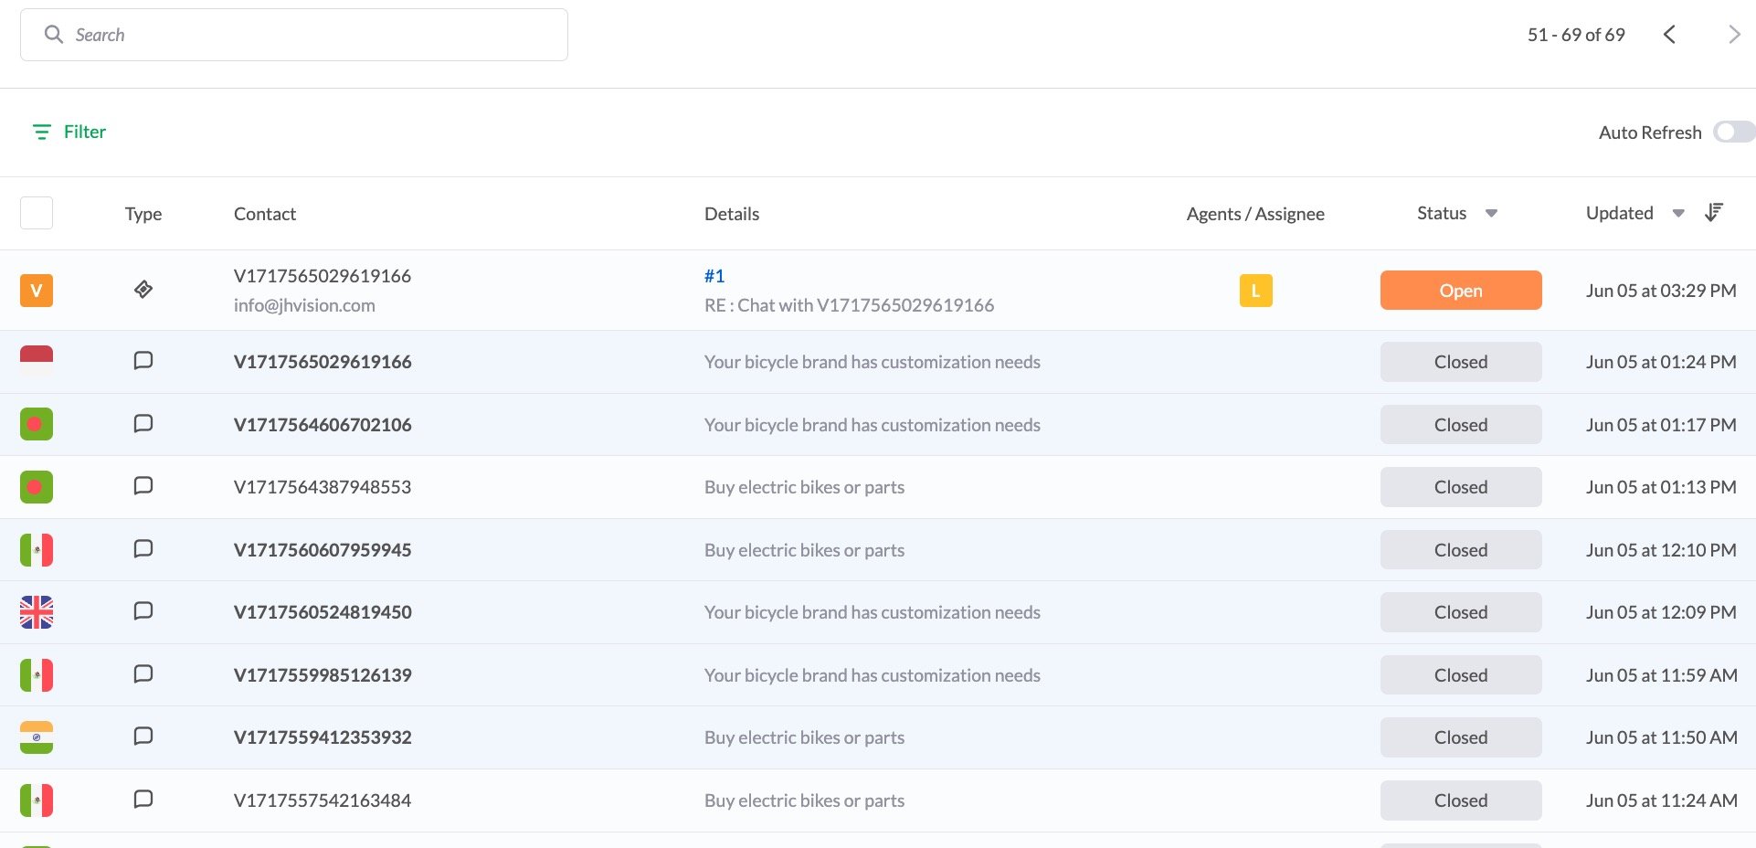Click 'Jun 05 at 11:50 AM' timestamp
The width and height of the screenshot is (1756, 848).
1661,737
